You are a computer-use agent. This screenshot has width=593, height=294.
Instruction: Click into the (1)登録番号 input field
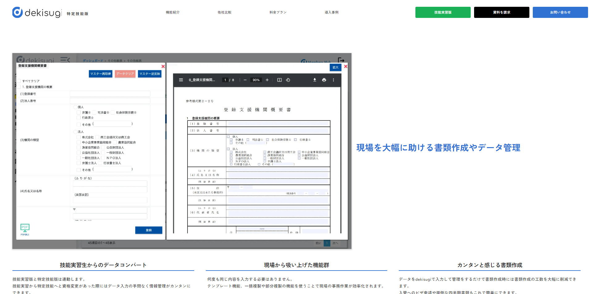coord(110,94)
